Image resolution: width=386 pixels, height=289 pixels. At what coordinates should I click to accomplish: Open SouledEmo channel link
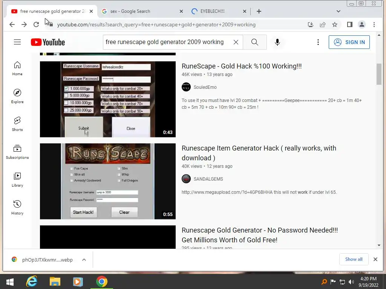[205, 87]
